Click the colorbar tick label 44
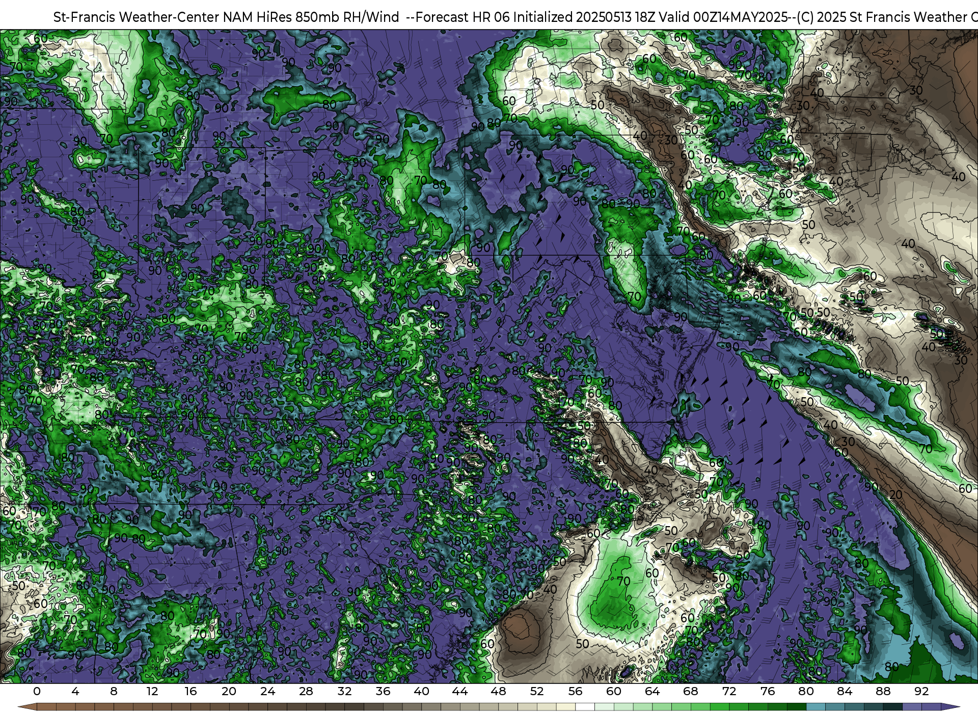This screenshot has width=978, height=713. pos(460,692)
